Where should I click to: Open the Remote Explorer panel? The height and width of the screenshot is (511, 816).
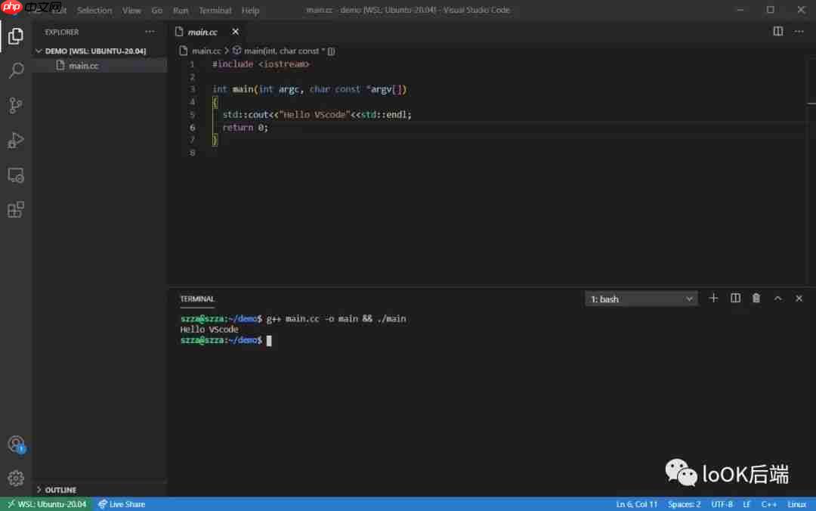pyautogui.click(x=16, y=175)
